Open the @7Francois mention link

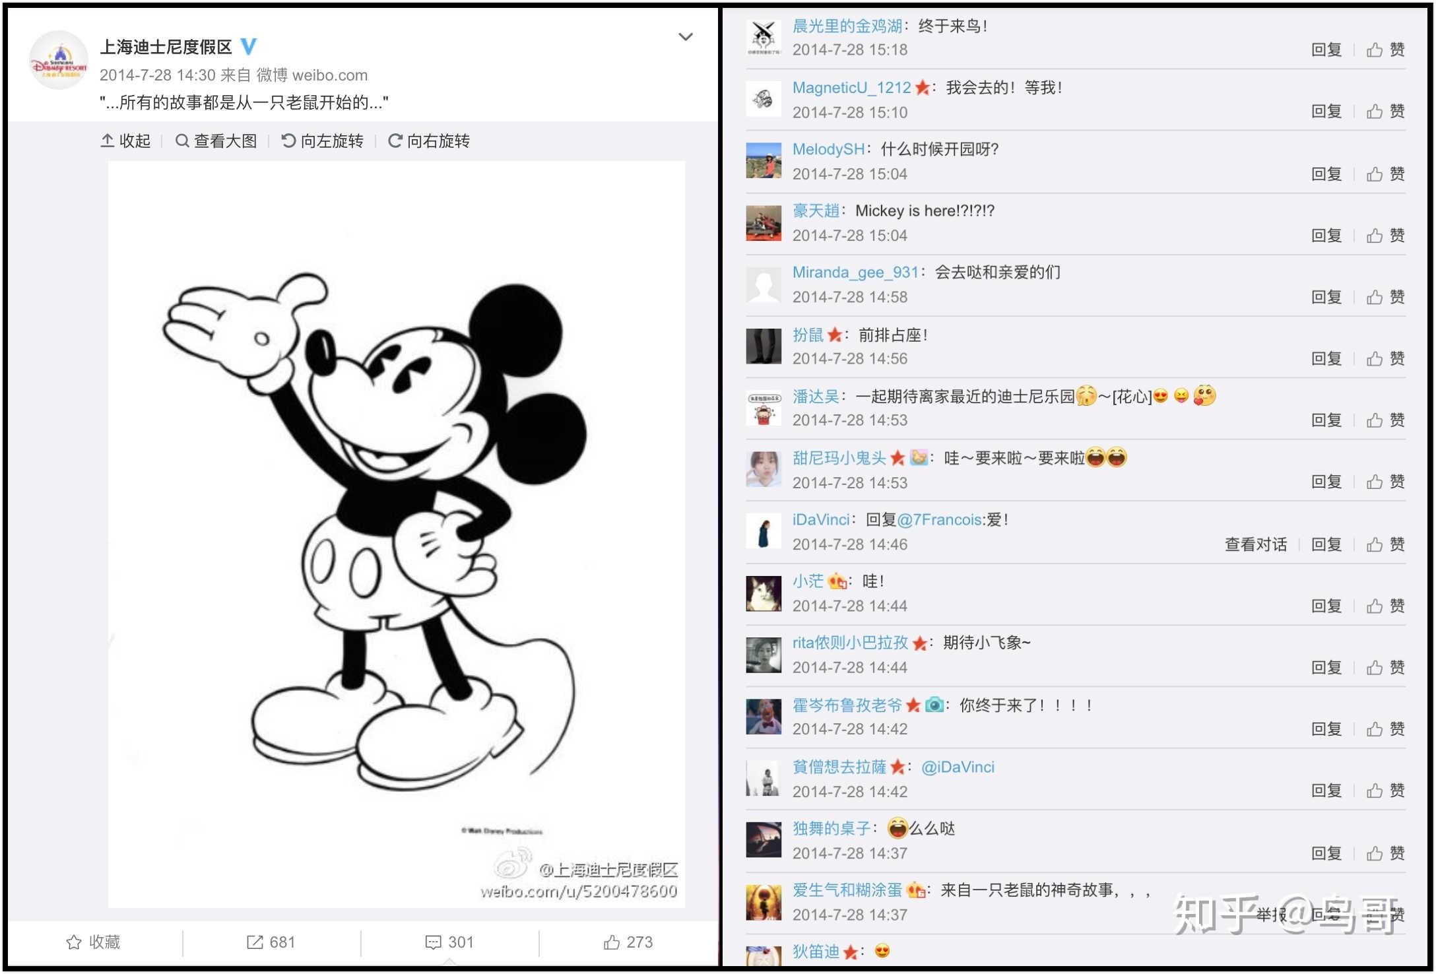(x=940, y=520)
